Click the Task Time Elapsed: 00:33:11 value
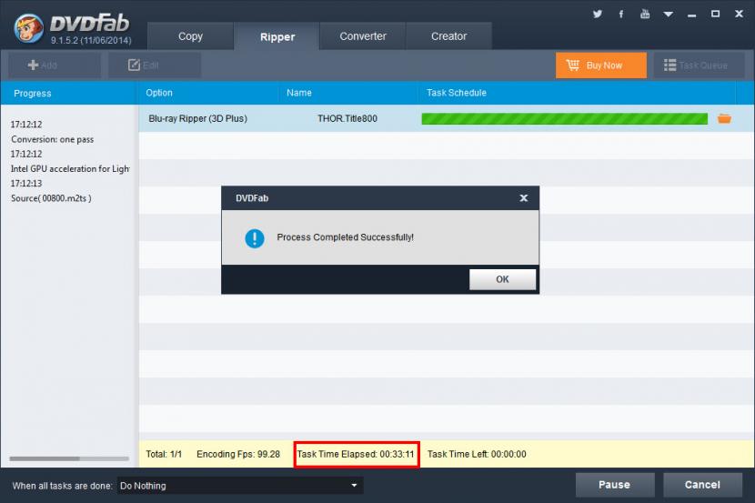 (356, 454)
